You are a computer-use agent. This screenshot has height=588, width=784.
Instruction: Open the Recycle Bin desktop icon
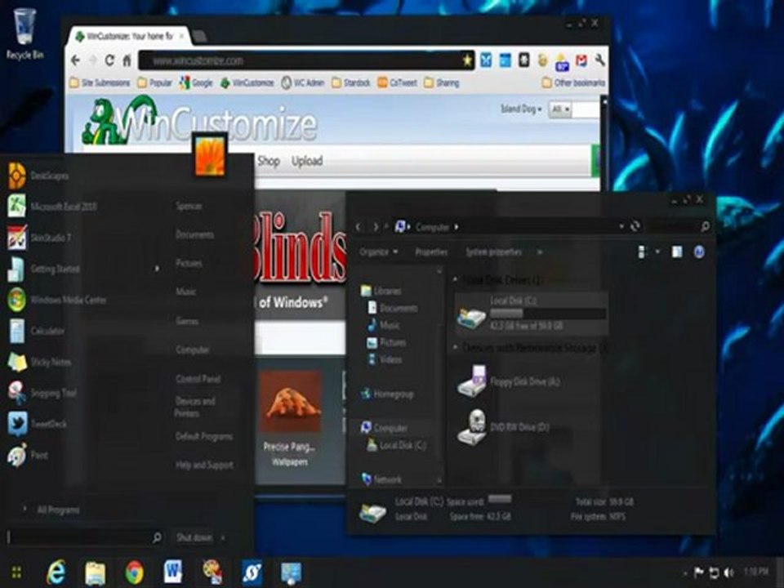(24, 34)
